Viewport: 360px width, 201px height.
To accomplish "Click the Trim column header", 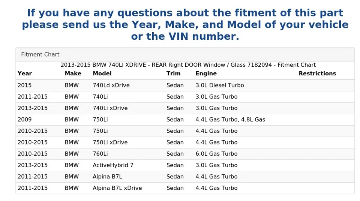I will click(x=173, y=73).
